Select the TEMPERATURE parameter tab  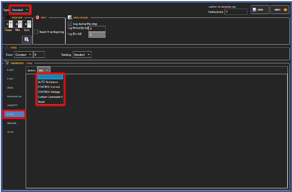click(14, 96)
